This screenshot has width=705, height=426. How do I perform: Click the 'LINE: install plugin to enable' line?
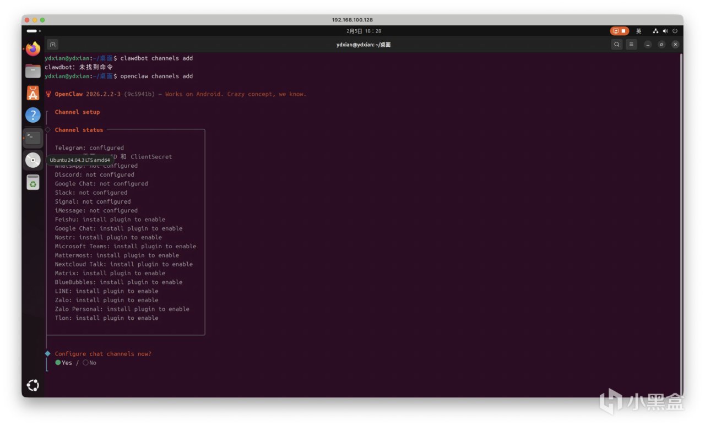(x=106, y=291)
